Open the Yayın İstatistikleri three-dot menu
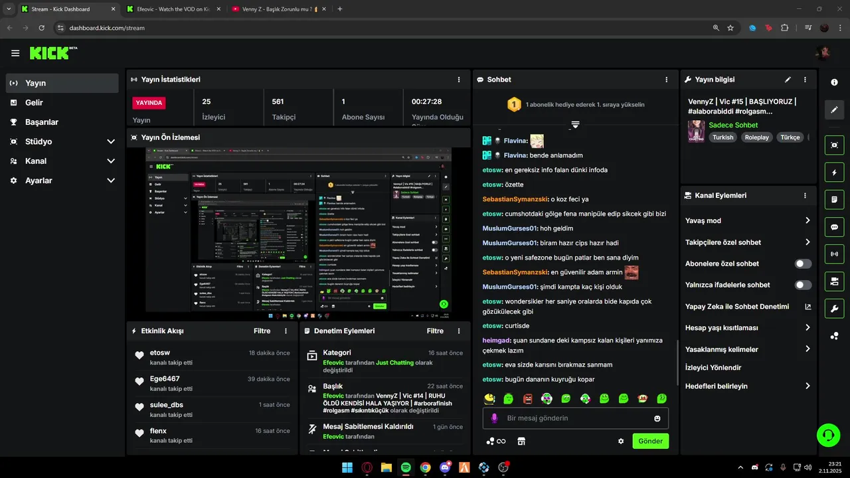850x478 pixels. pyautogui.click(x=458, y=79)
